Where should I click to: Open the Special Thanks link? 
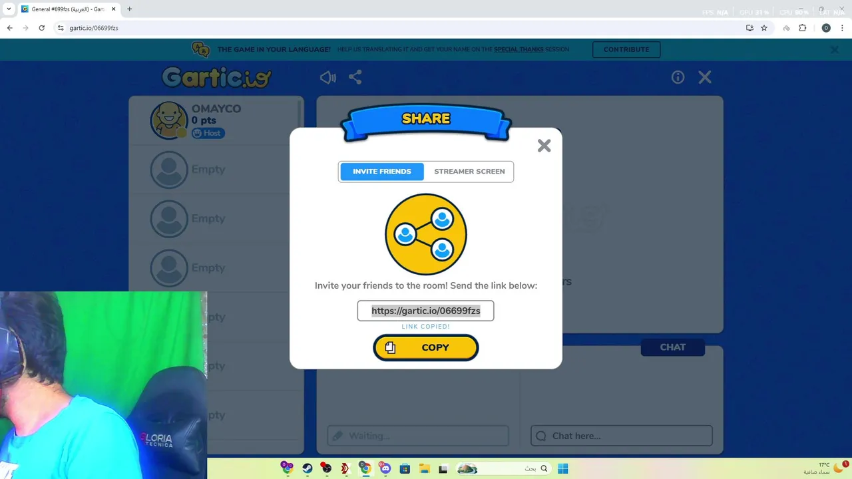(x=519, y=49)
